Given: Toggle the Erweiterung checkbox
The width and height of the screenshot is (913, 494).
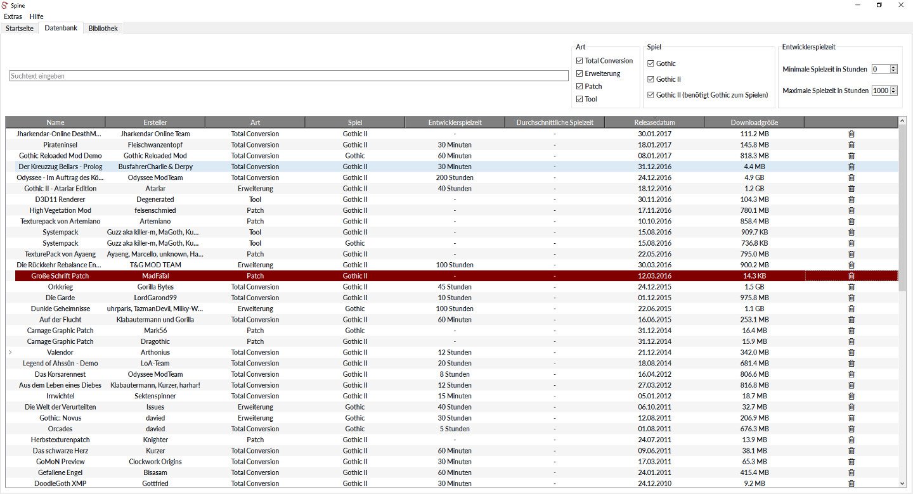Looking at the screenshot, I should [x=580, y=73].
